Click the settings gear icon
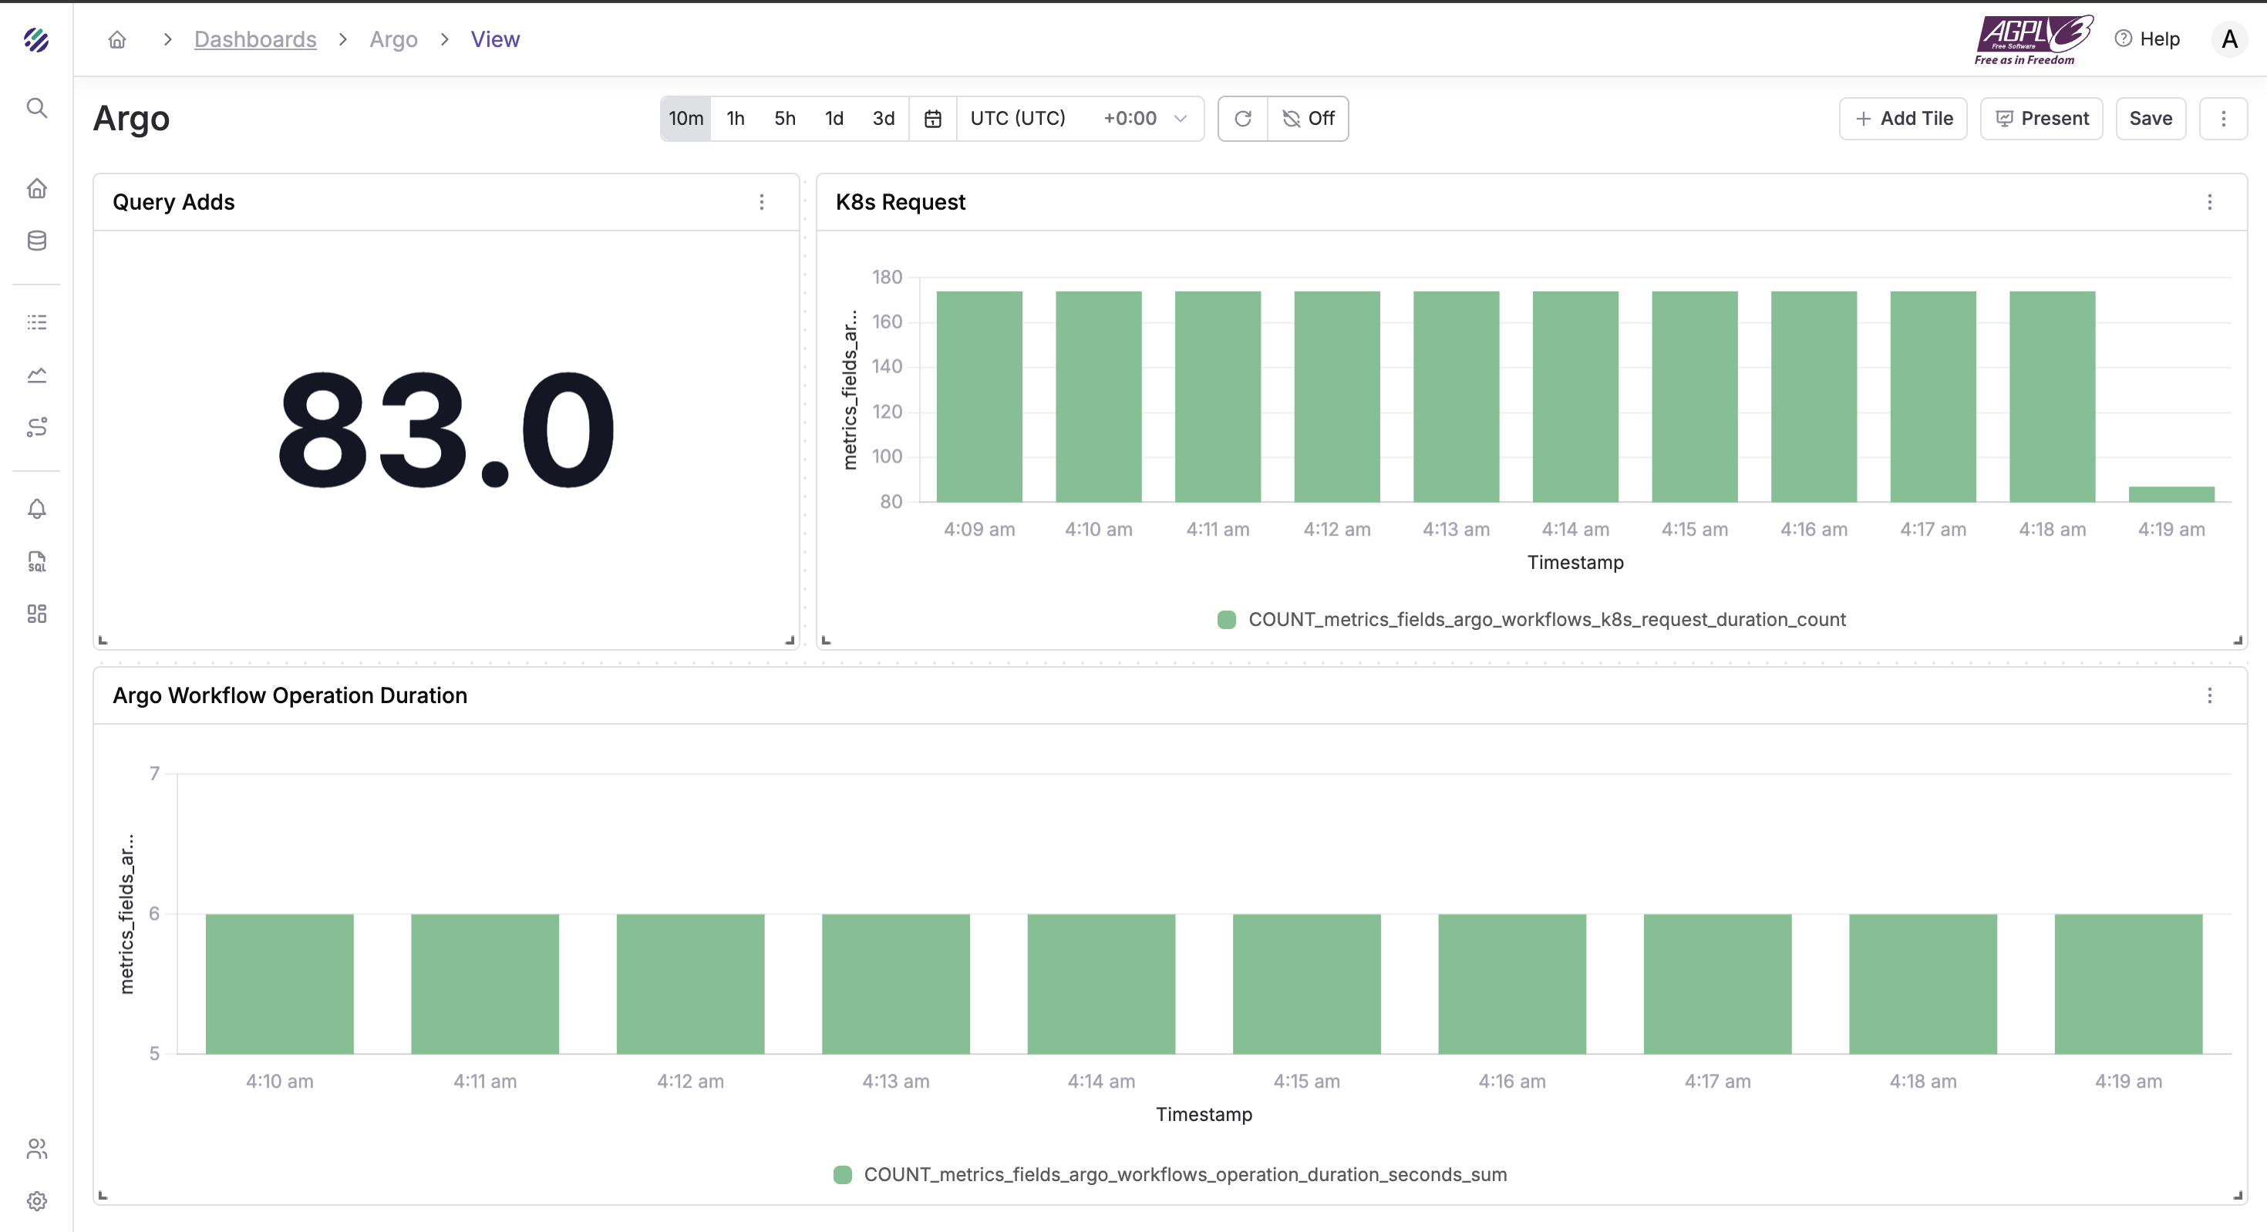 point(36,1200)
